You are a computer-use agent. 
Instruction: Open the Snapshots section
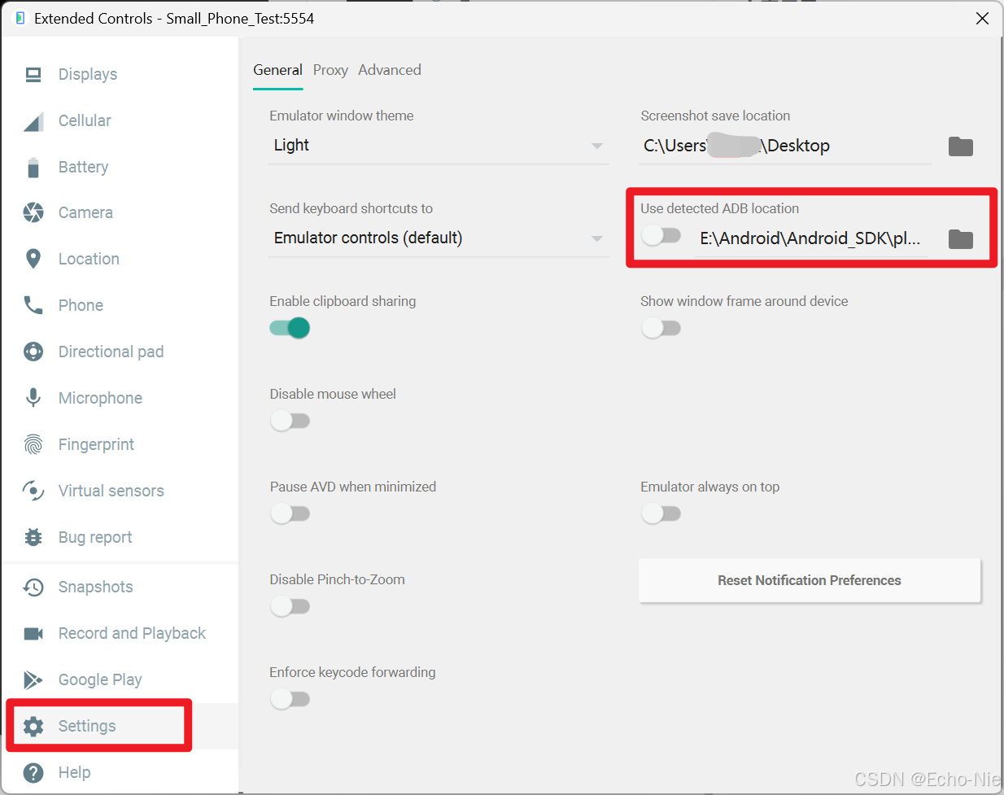33,587
